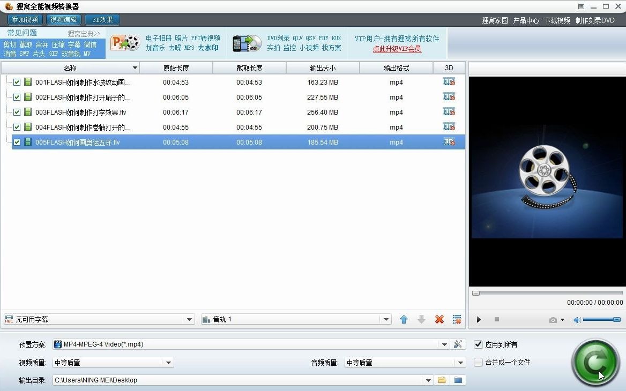Switch to the 3D效果 tab
626x391 pixels.
(102, 19)
